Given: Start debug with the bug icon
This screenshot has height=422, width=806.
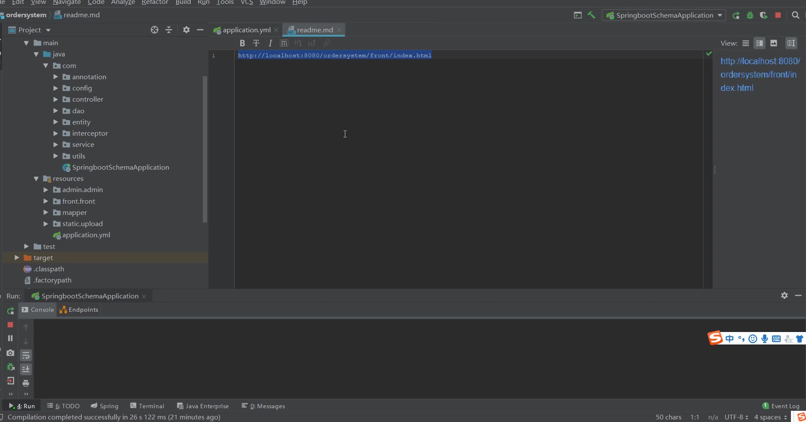Looking at the screenshot, I should [750, 16].
